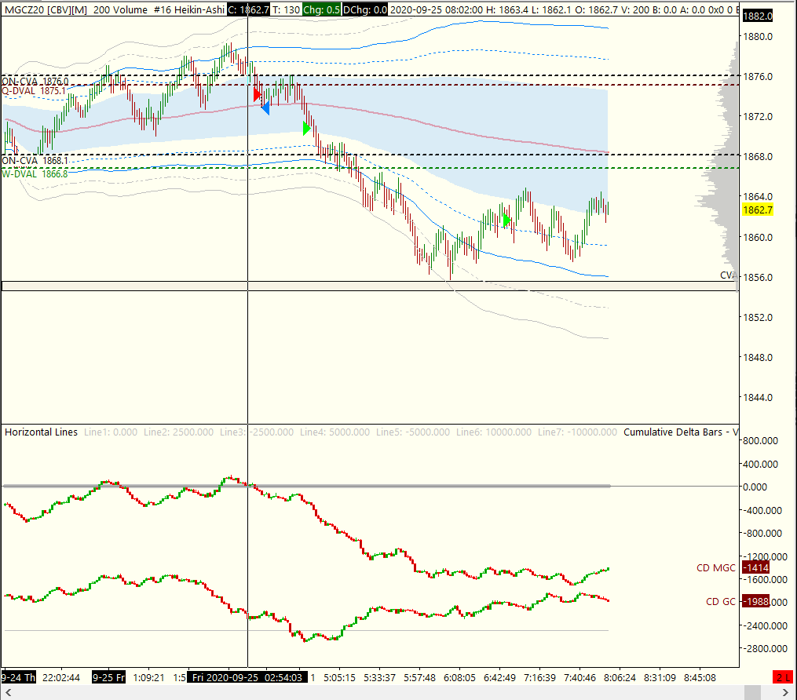Viewport: 797px width, 700px height.
Task: Click the '9-24 Th' date marker
Action: click(18, 678)
